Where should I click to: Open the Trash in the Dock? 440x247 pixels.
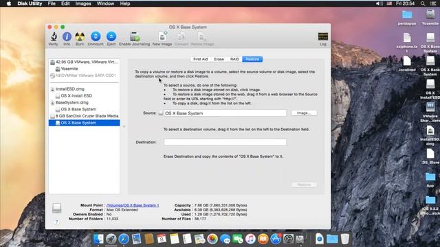345,239
